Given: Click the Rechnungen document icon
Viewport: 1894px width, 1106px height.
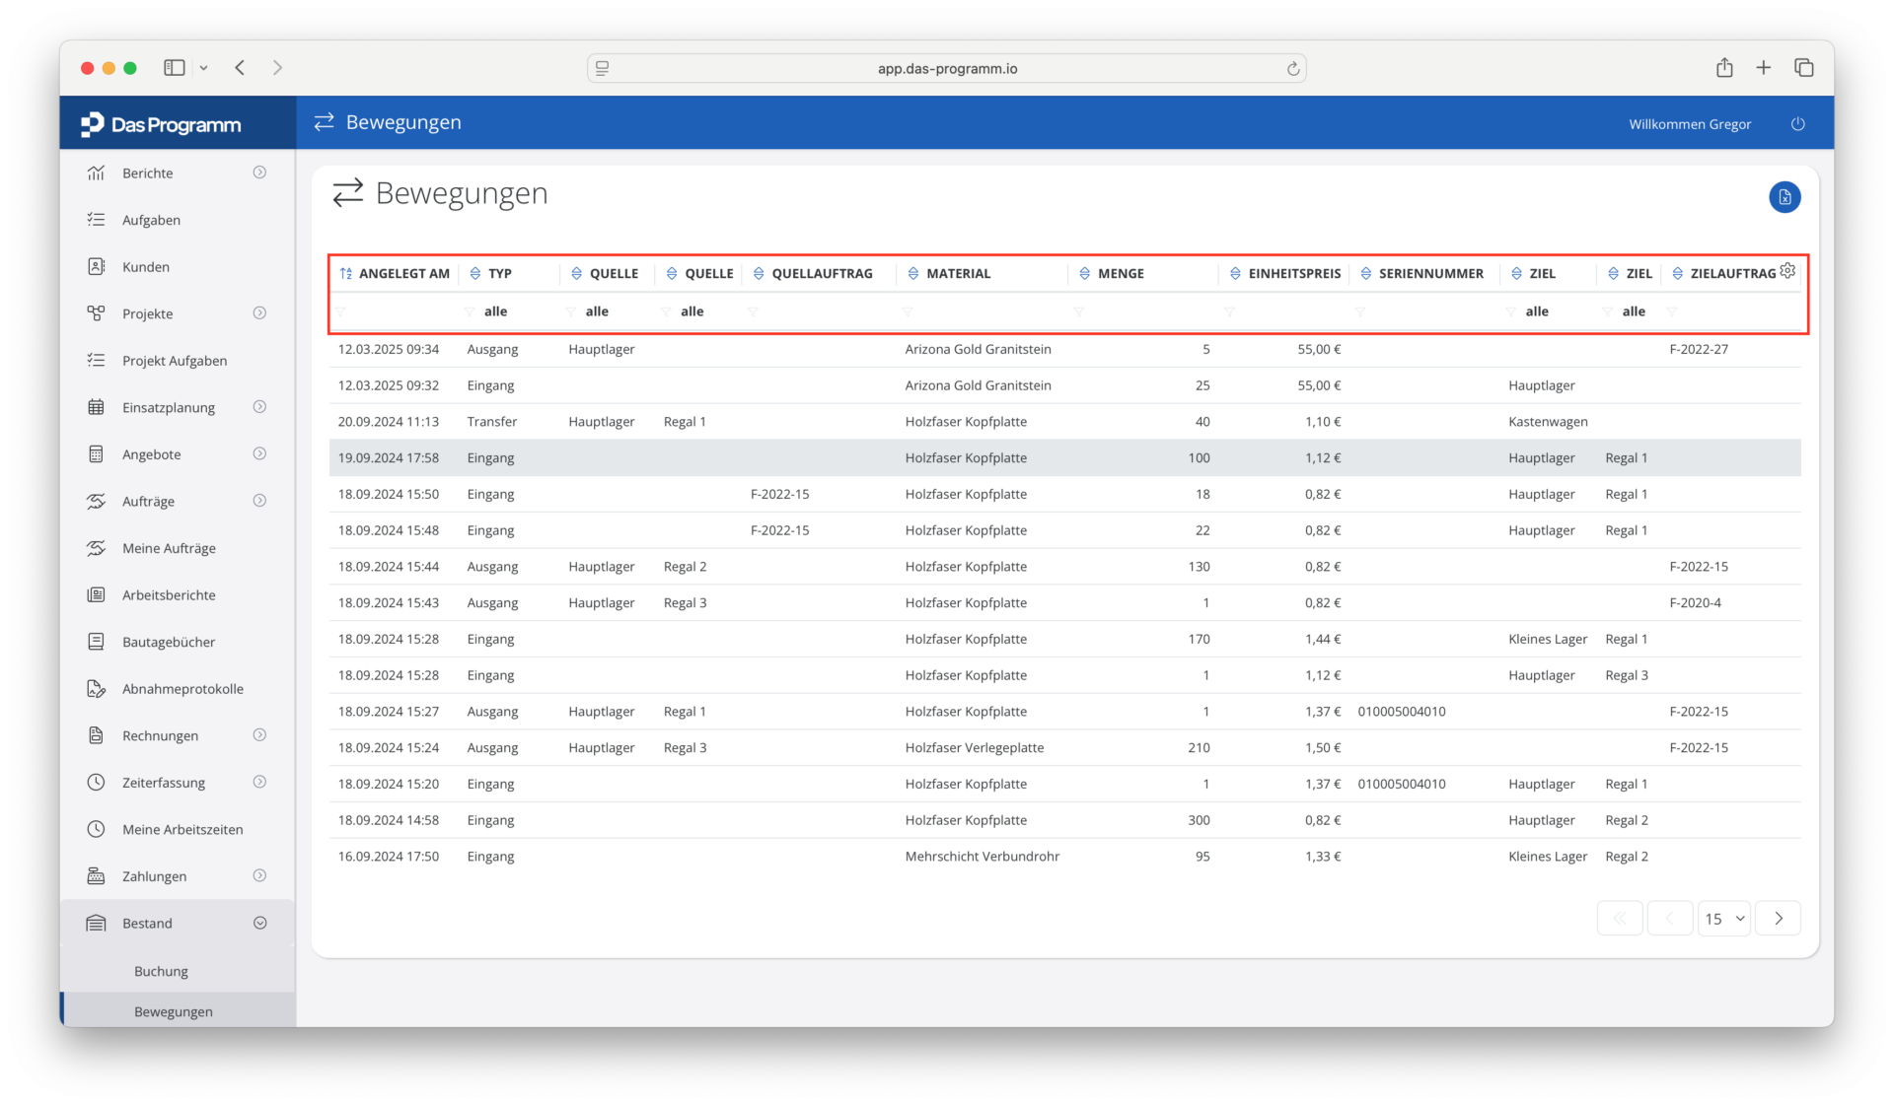Looking at the screenshot, I should (96, 735).
